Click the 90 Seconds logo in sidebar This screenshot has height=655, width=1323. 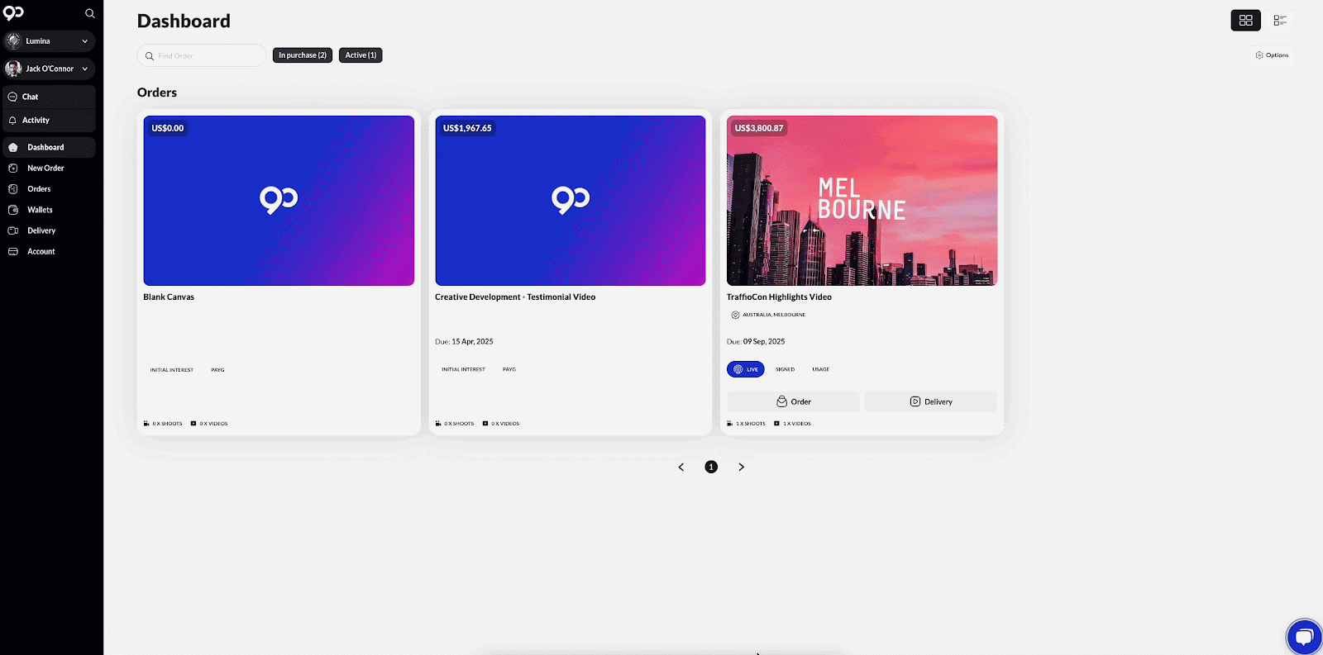point(14,13)
